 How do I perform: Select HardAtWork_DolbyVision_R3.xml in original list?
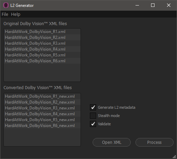(42, 43)
